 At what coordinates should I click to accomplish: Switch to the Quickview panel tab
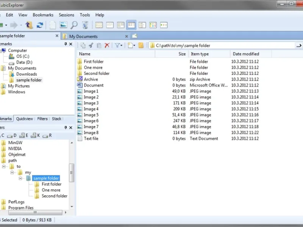point(24,119)
